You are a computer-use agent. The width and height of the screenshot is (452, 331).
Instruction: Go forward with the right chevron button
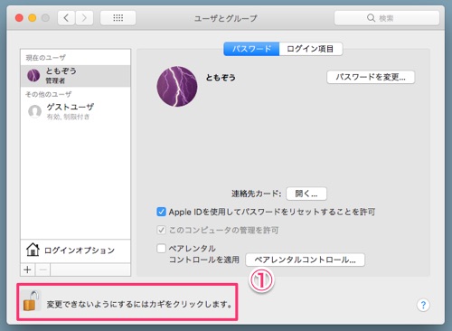[x=84, y=18]
